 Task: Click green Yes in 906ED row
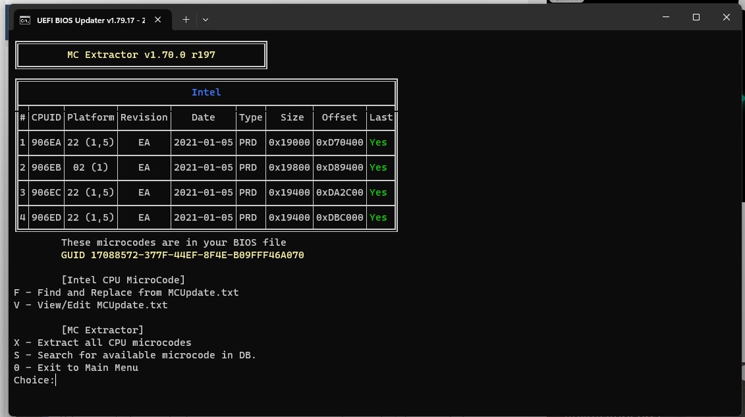point(378,217)
